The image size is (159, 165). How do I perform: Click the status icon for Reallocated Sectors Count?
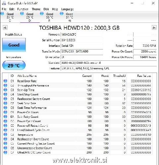5,99
